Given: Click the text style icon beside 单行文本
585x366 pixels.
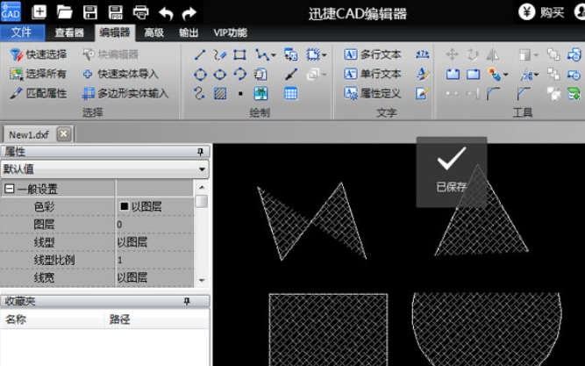Looking at the screenshot, I should click(x=423, y=74).
